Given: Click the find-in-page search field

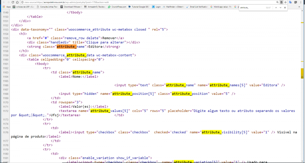Looking at the screenshot, I should click(252, 7).
